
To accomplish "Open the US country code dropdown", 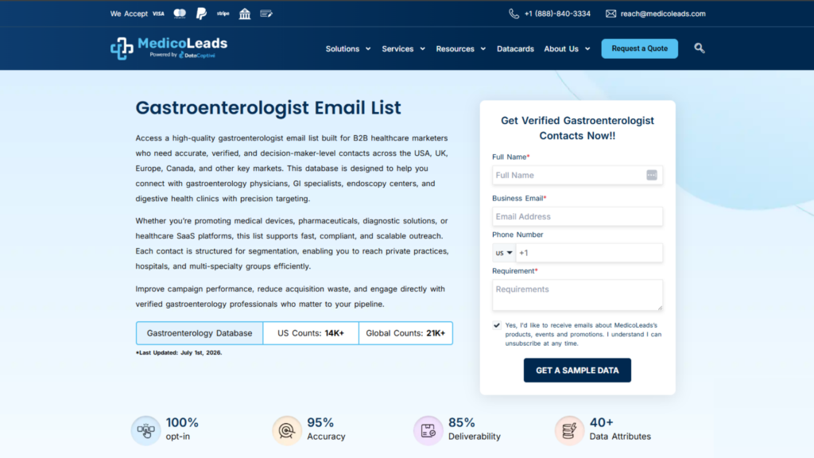I will (x=503, y=253).
